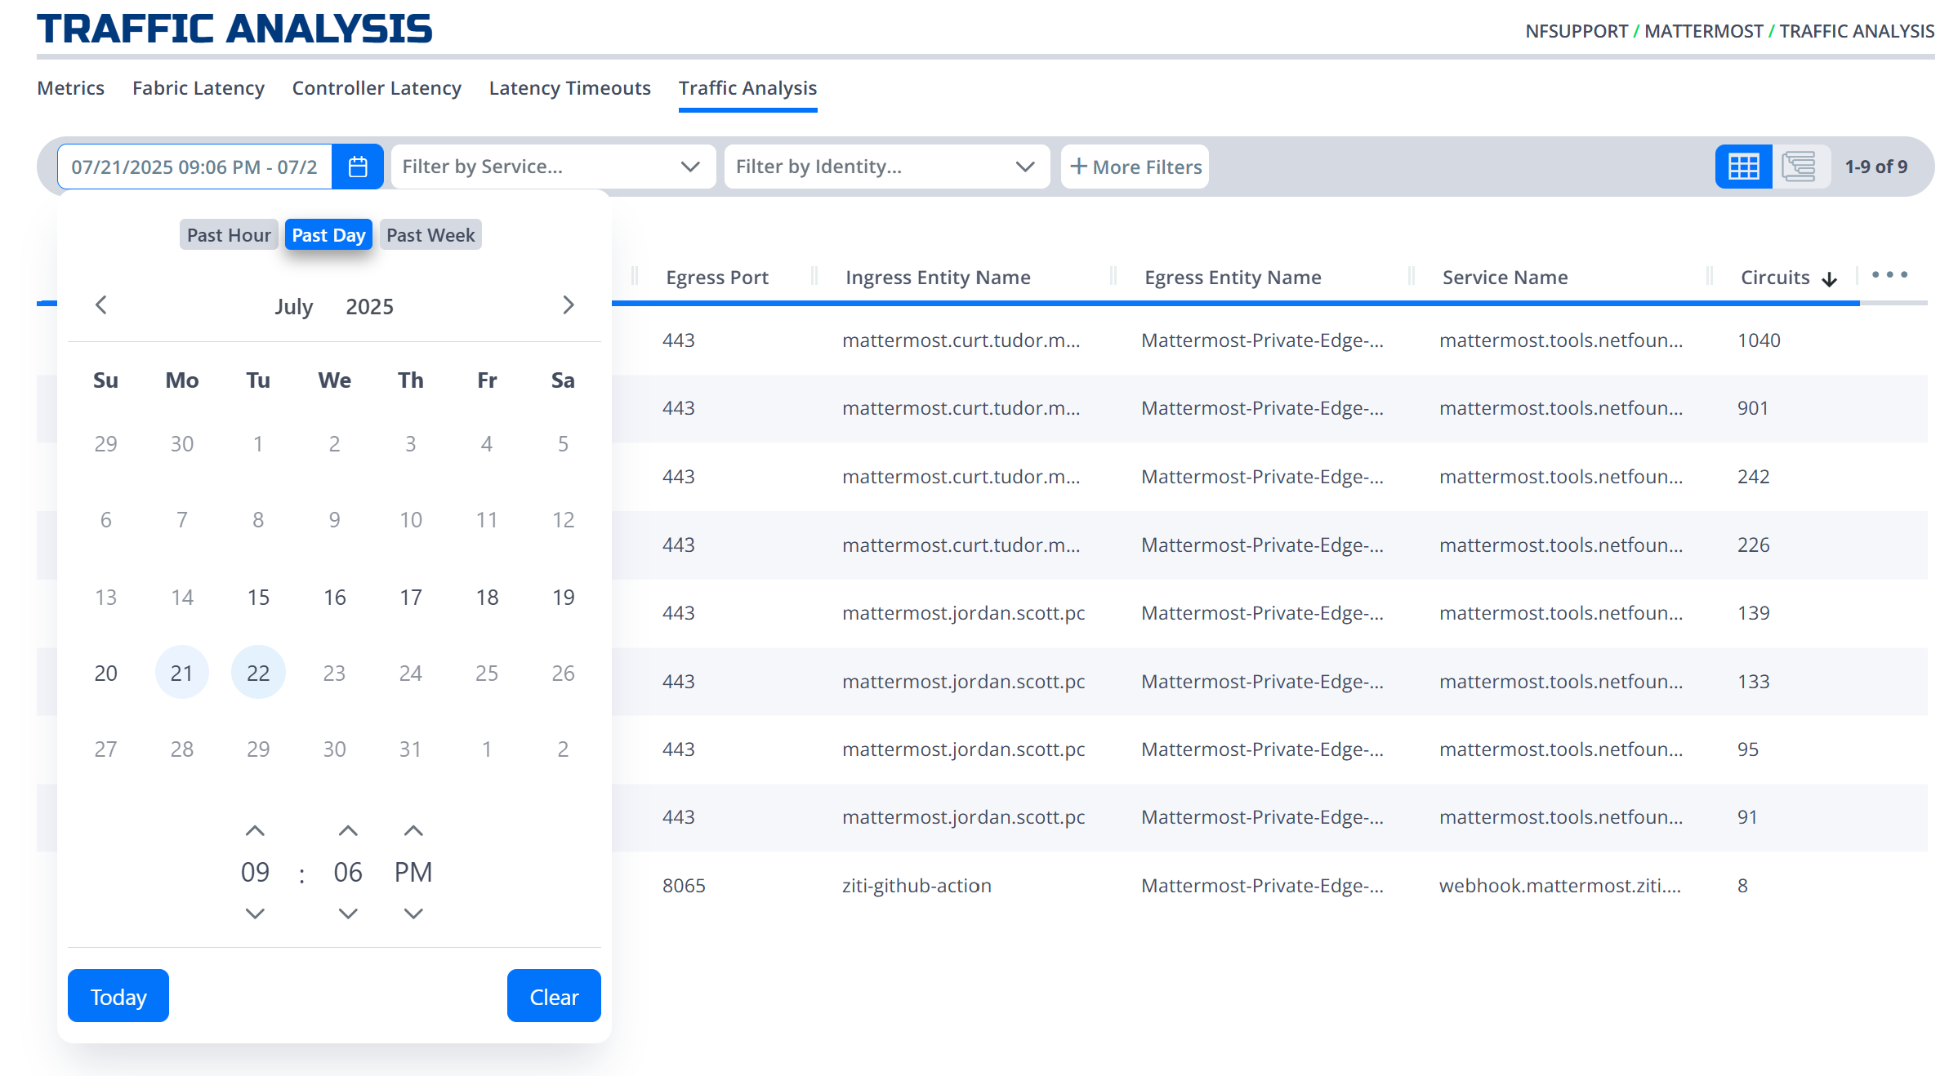The height and width of the screenshot is (1076, 1949).
Task: Click the 91 circuits value
Action: [x=1747, y=817]
